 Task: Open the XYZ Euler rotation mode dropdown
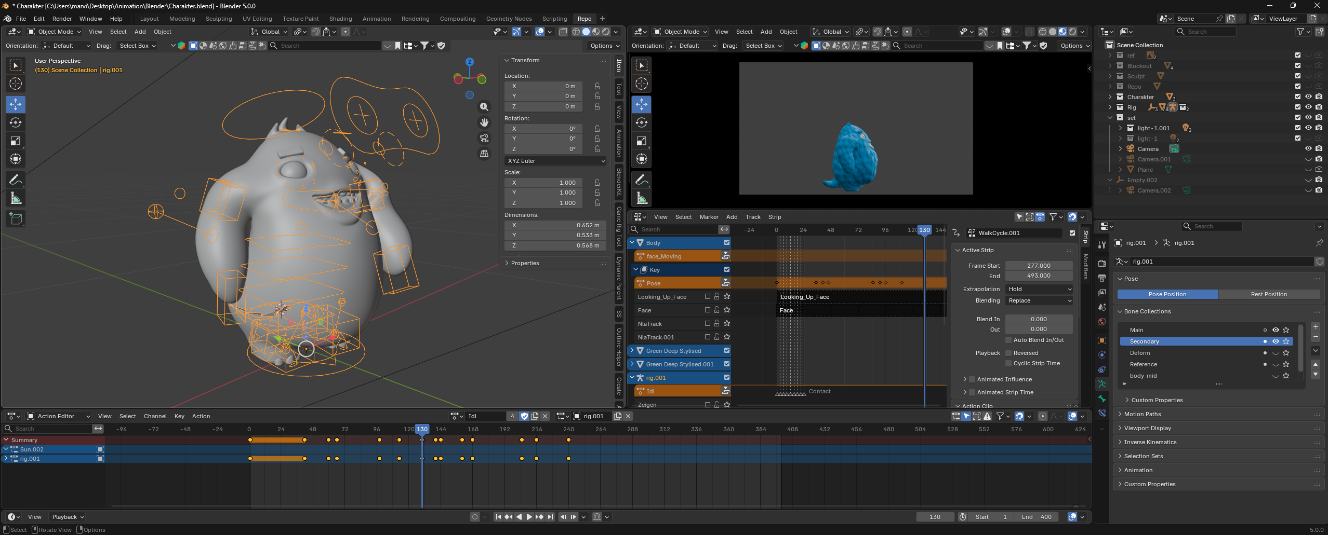click(555, 161)
